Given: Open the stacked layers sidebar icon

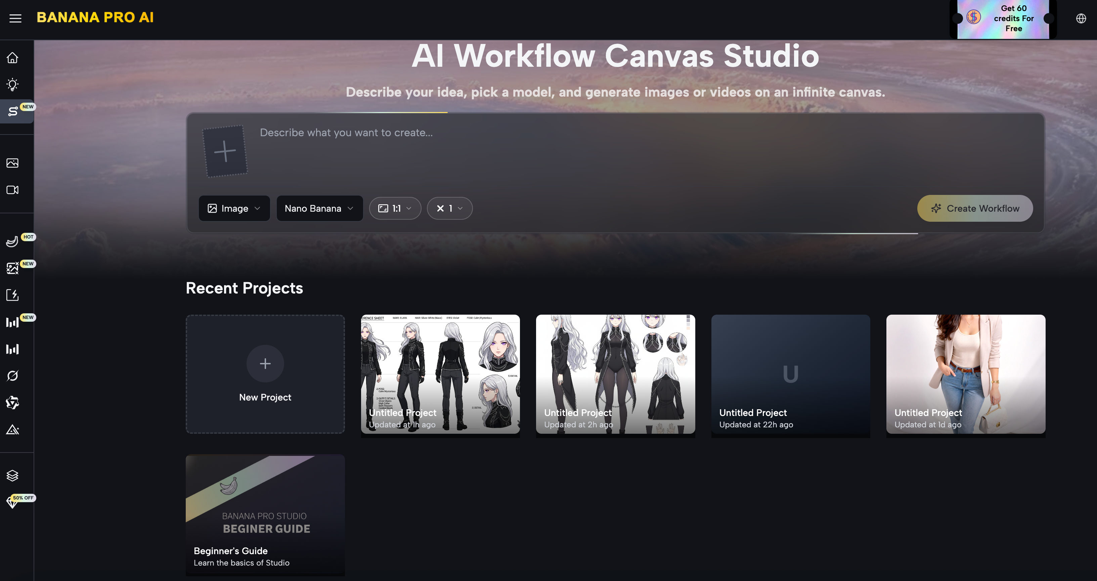Looking at the screenshot, I should pos(12,475).
